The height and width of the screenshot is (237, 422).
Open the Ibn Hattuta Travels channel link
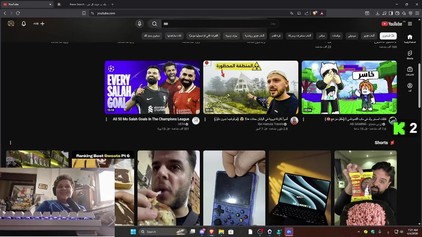[x=271, y=124]
